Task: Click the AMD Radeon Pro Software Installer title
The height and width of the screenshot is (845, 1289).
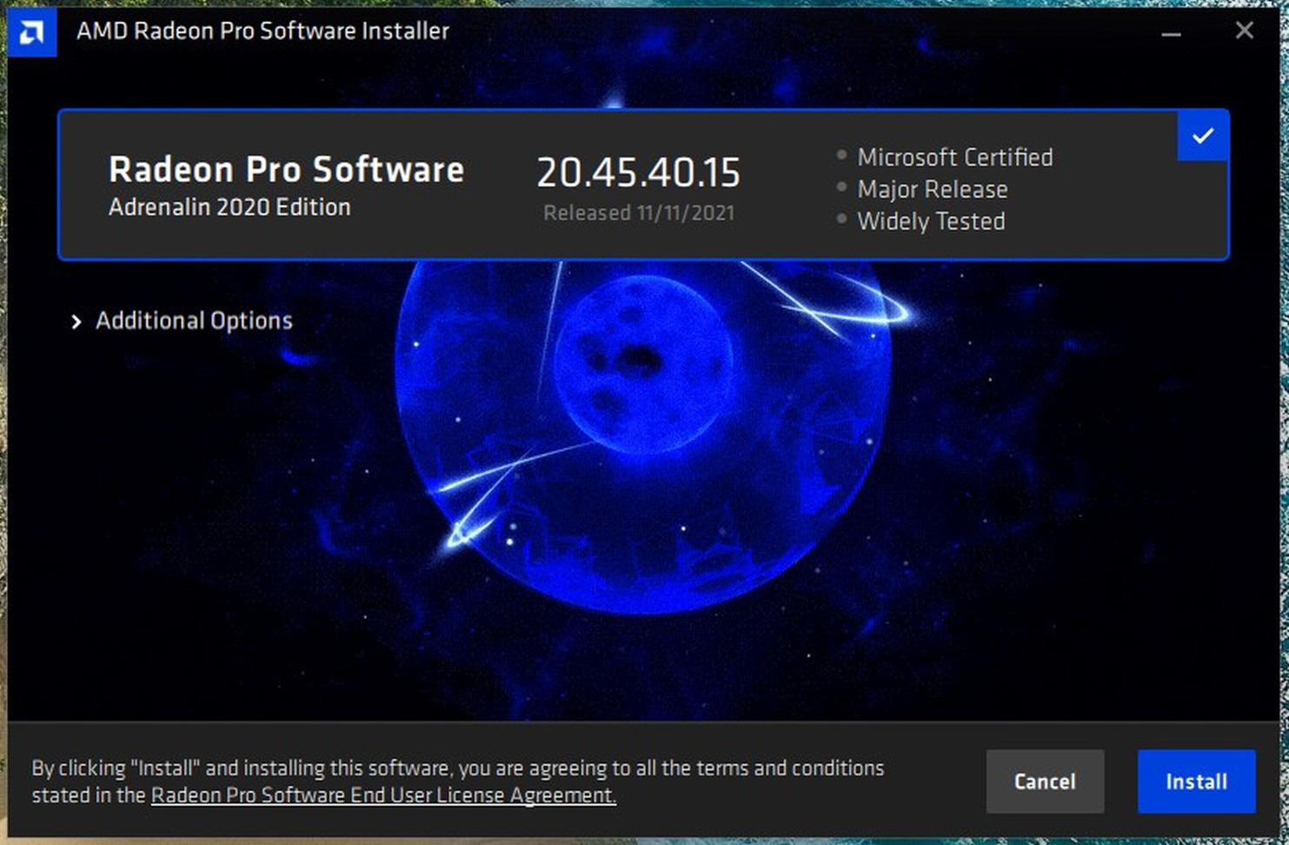Action: pos(262,31)
